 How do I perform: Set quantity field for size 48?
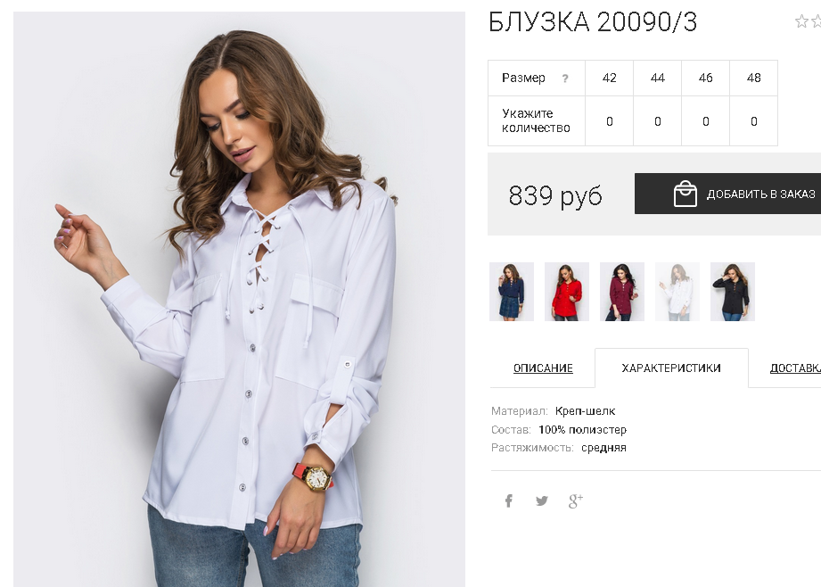(x=754, y=121)
